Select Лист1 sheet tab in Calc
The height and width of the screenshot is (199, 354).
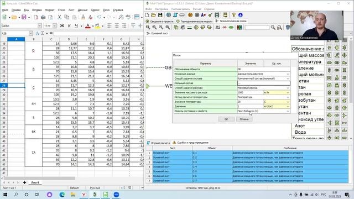35,182
